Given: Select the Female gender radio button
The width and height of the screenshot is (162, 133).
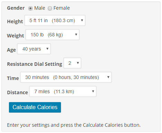Looking at the screenshot, I should coord(50,8).
